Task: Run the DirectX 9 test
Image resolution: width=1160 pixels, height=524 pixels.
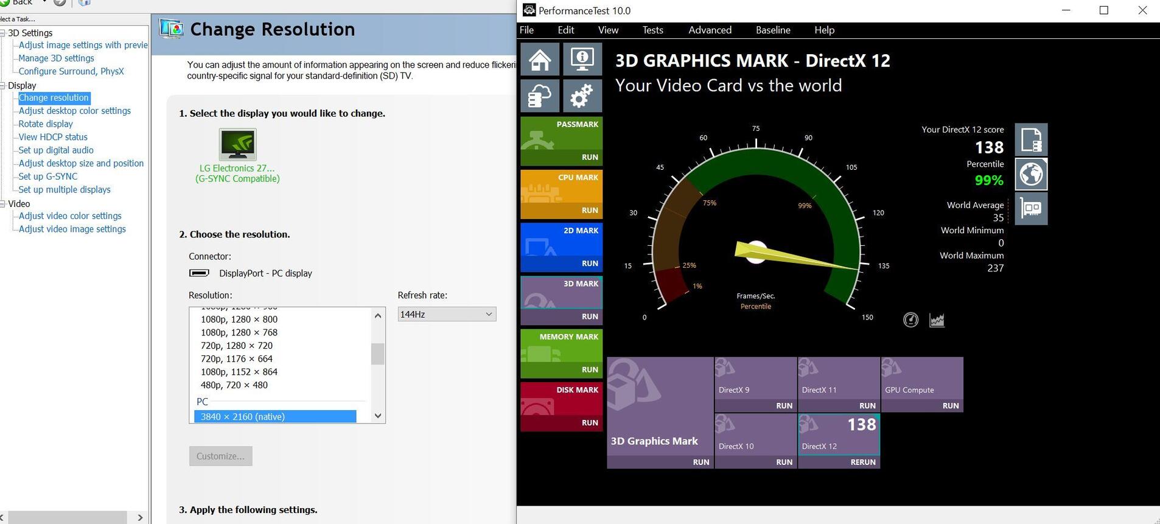Action: click(784, 405)
